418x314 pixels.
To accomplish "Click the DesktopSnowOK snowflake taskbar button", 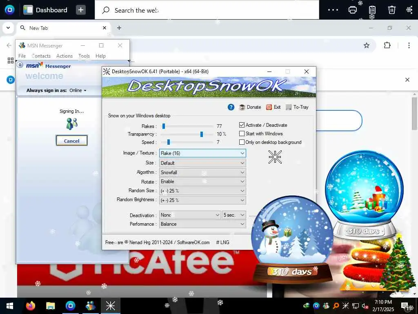I will (x=110, y=306).
